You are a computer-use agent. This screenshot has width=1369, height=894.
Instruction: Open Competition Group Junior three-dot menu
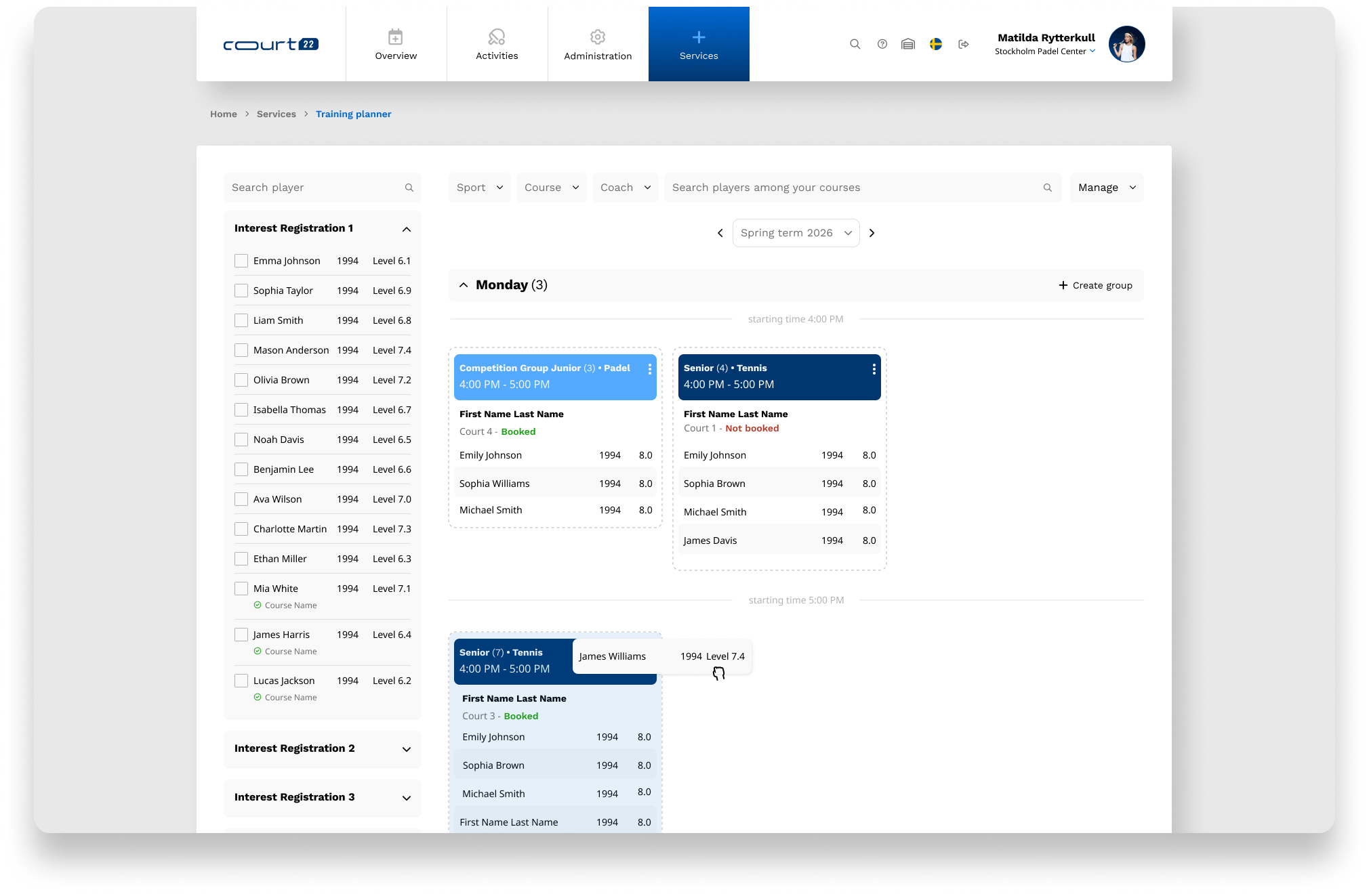649,369
